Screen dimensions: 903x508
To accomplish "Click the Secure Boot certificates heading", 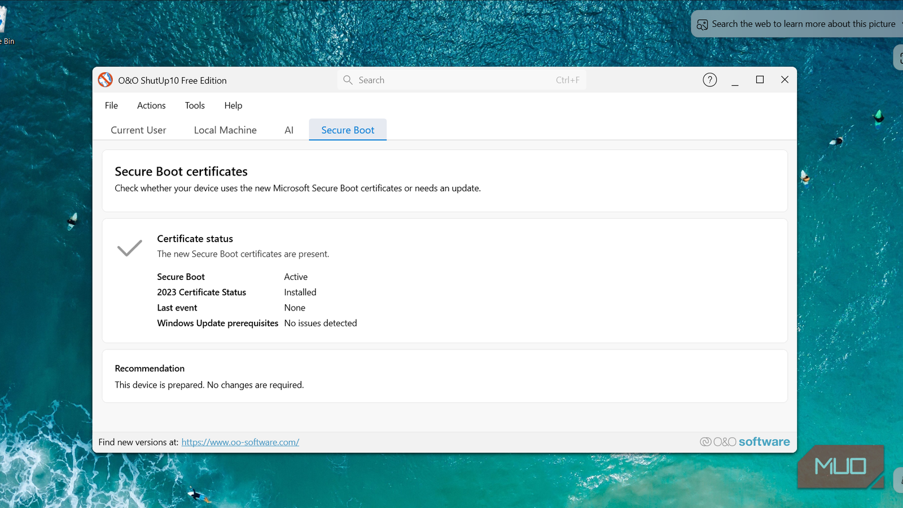I will point(181,172).
